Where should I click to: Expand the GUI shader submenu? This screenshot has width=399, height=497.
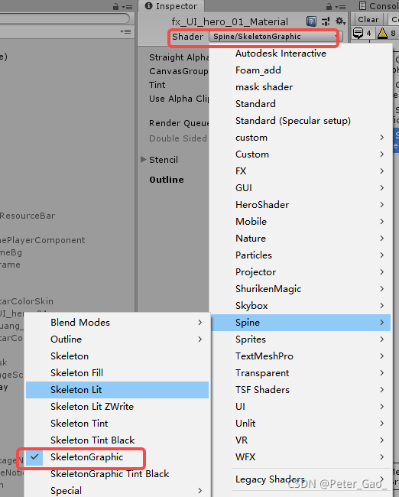click(300, 188)
